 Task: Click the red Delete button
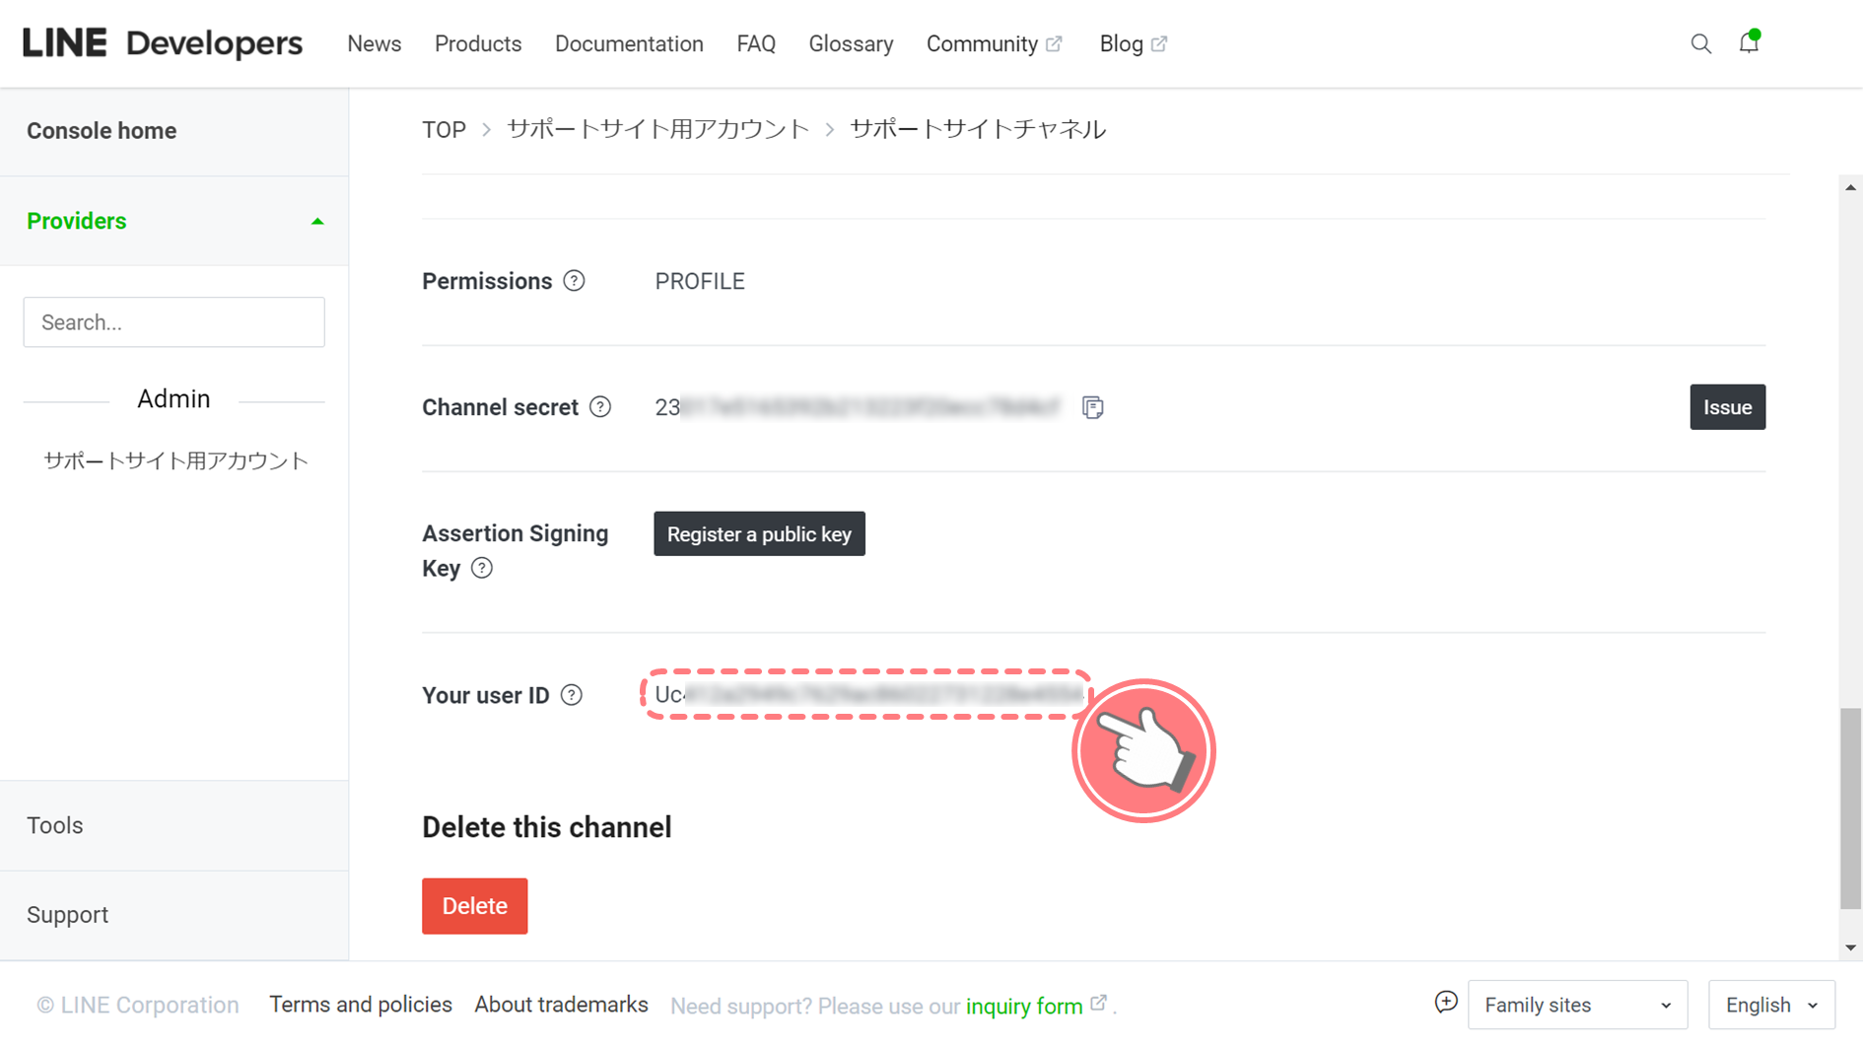474,906
